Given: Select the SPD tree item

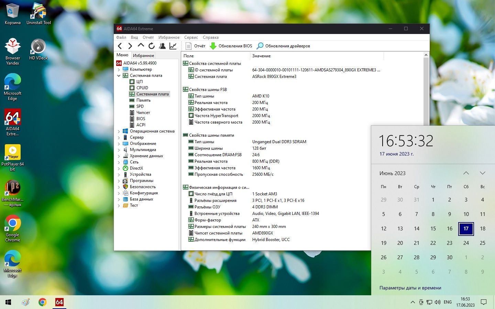Looking at the screenshot, I should click(x=140, y=106).
